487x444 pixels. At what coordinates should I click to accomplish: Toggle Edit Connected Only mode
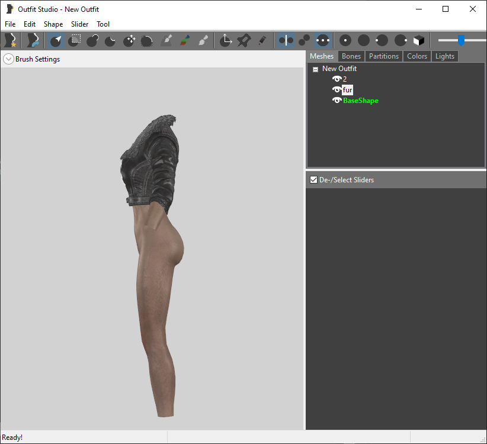[304, 40]
